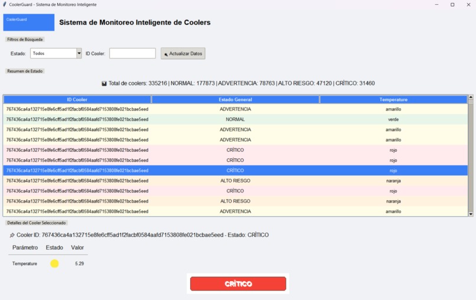
Task: Click the Detalles del Cooler Seleccionado label
Action: coord(37,223)
